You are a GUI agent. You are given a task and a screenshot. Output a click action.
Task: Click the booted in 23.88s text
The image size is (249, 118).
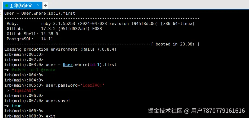tap(175, 44)
